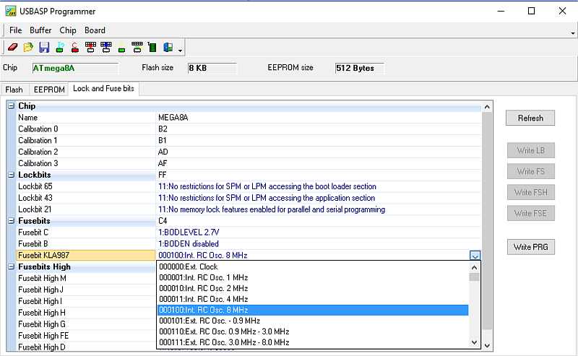
Task: Click the black buffer over green chip icon
Action: click(137, 47)
